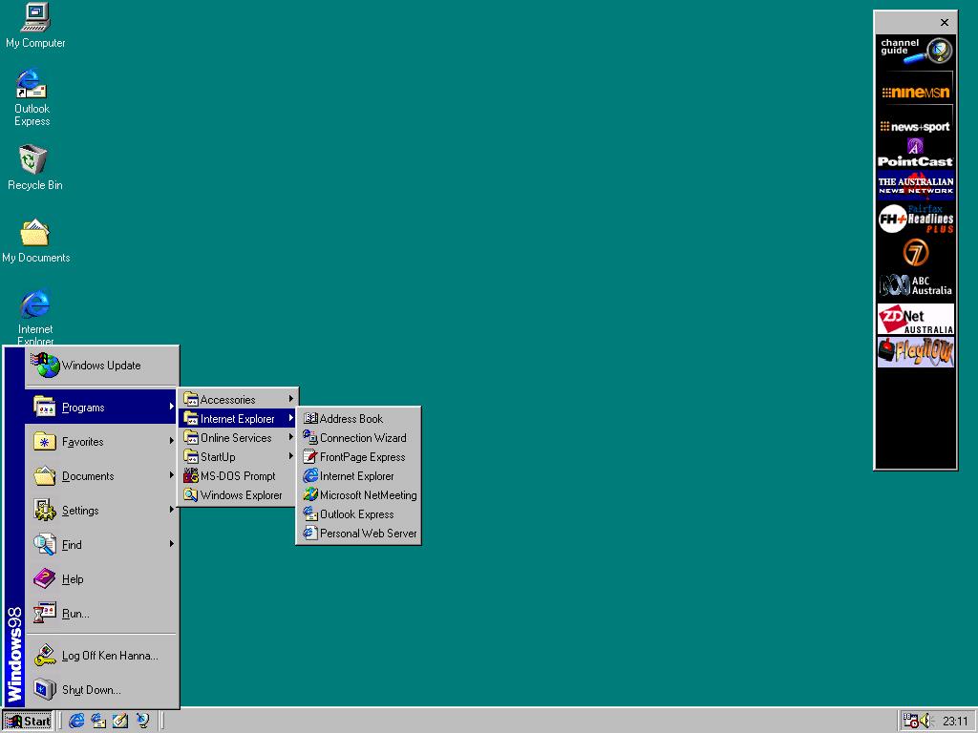Screen dimensions: 978x733
Task: Expand the Find arrow in Start menu
Action: 171,543
